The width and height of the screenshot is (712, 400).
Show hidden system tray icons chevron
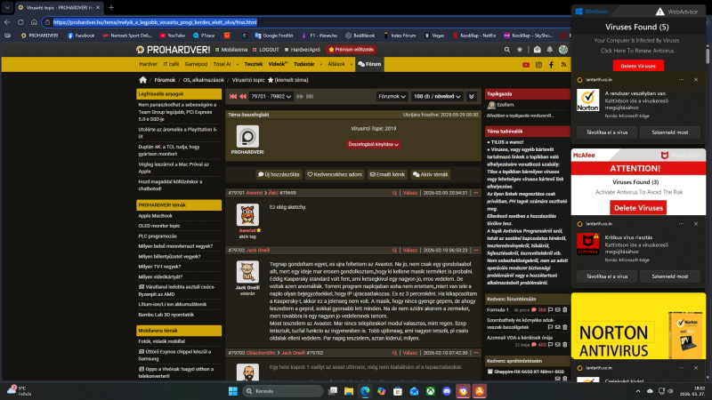coord(638,391)
